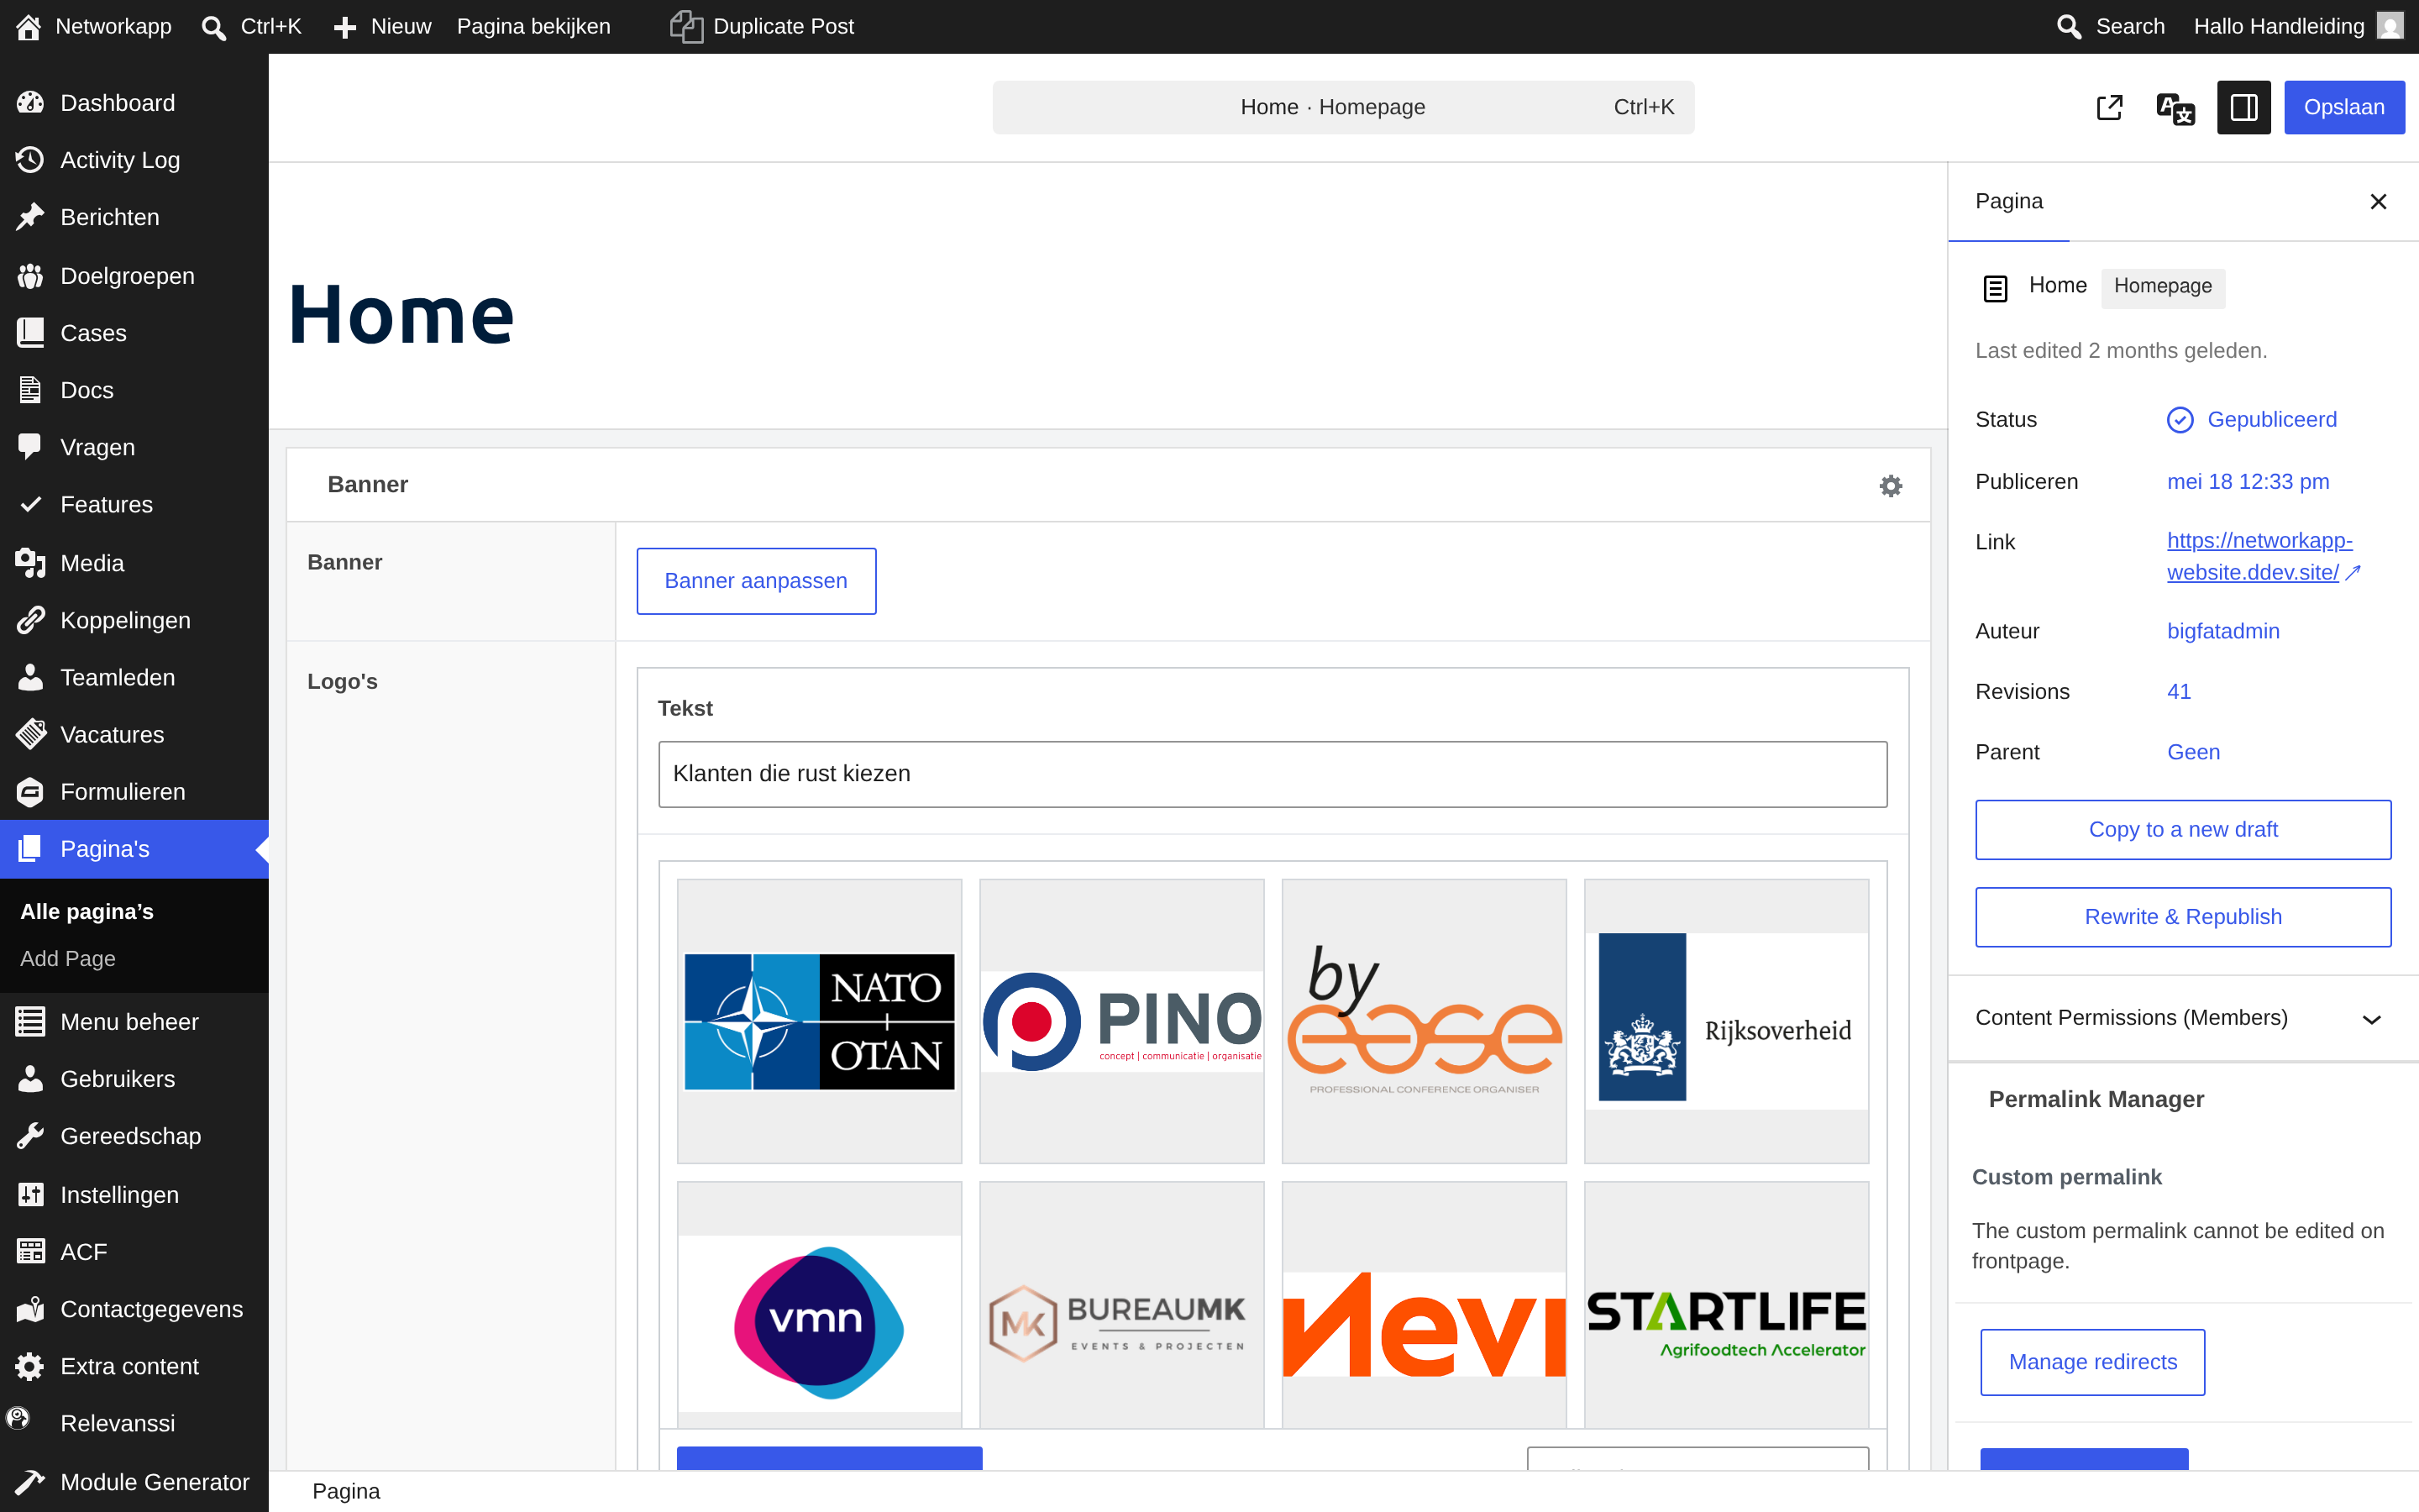Select the Rijksoverheid logo thumbnail
The image size is (2419, 1512).
1726,1021
